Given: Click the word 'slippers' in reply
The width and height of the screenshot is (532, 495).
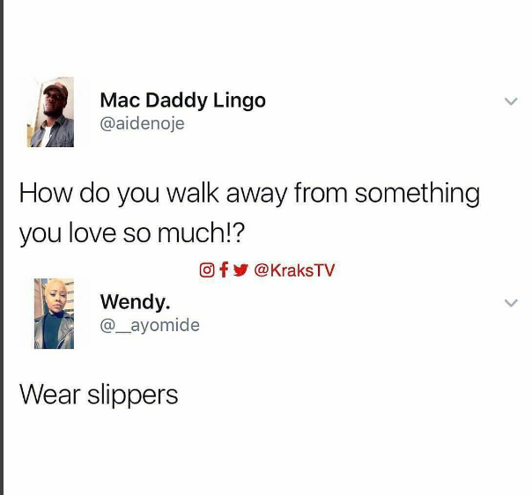Looking at the screenshot, I should [x=133, y=395].
